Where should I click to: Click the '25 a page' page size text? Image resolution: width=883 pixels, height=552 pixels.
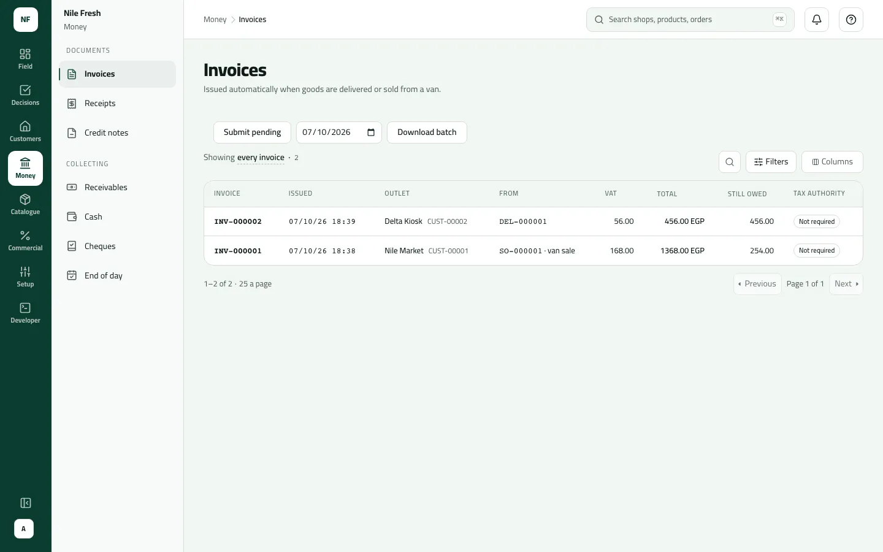click(255, 284)
